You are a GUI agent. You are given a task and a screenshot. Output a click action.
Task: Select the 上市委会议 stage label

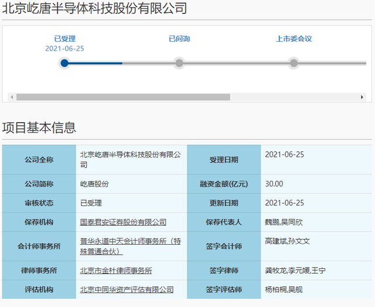pyautogui.click(x=294, y=39)
